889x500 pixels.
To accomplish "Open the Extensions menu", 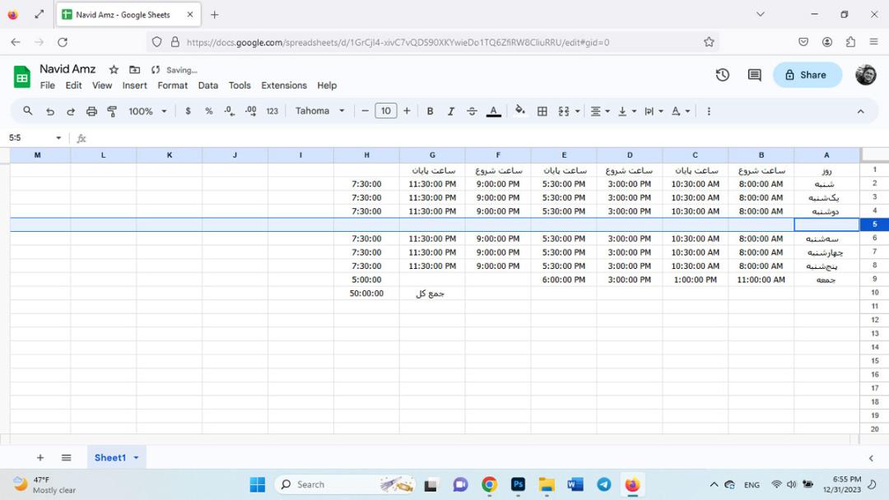I will [283, 86].
